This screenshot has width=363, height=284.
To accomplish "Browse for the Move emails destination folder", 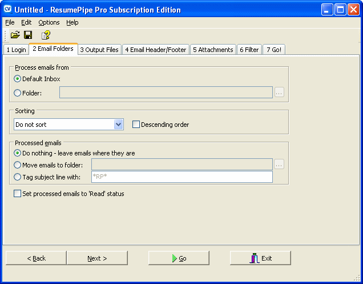I will 279,165.
